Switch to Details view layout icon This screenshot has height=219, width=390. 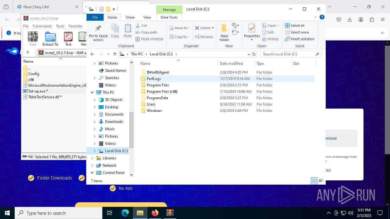coord(314,181)
